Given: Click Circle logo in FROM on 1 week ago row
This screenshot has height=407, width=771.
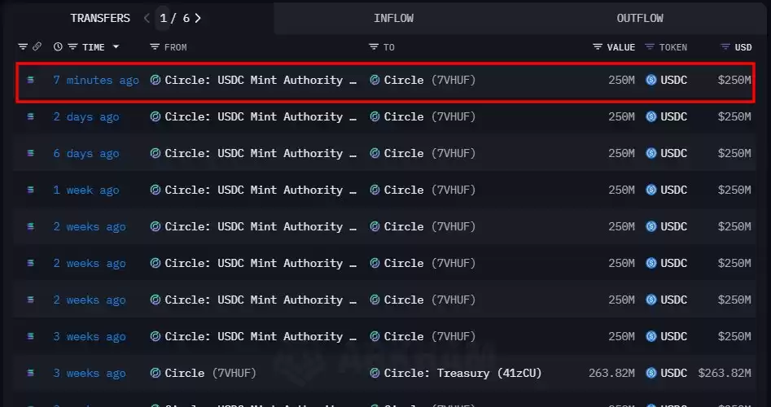Looking at the screenshot, I should coord(156,190).
